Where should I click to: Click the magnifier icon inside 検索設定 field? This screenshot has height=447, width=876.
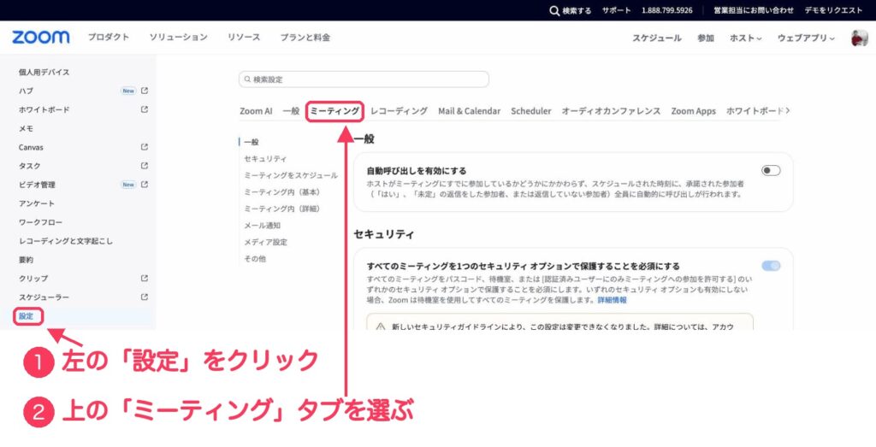pos(247,79)
